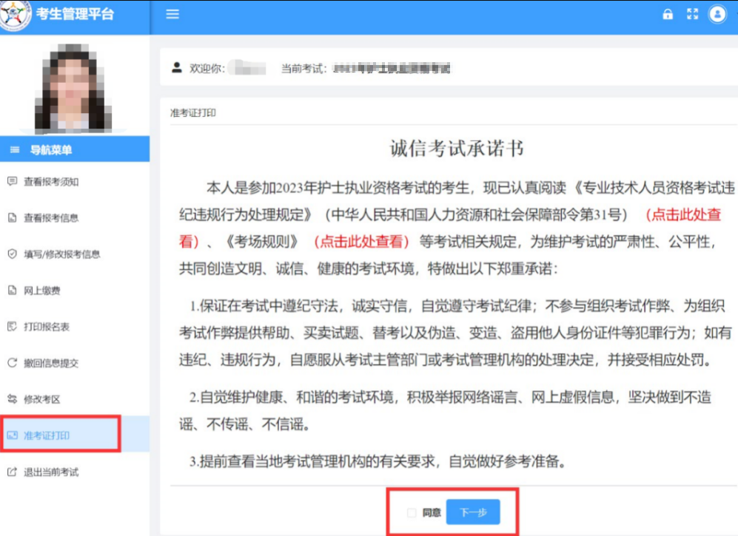This screenshot has height=536, width=738.
Task: Select 查看报考信息 in navigation menu
Action: [50, 218]
